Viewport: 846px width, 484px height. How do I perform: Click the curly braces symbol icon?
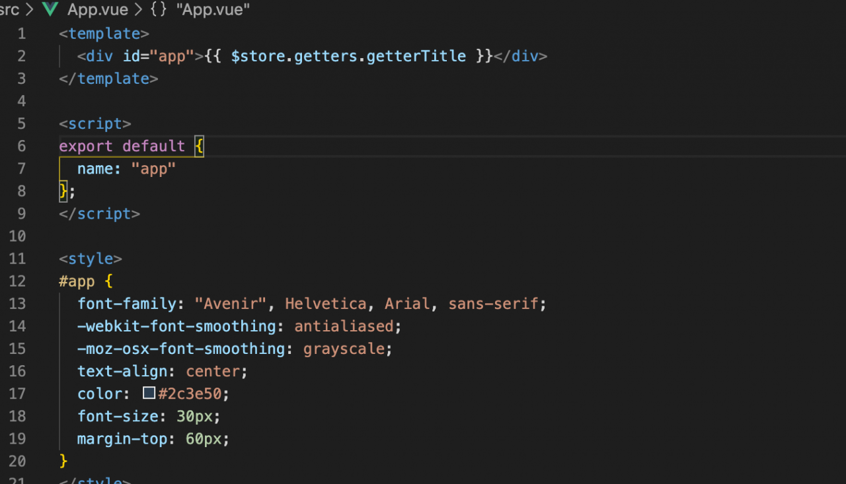pyautogui.click(x=159, y=9)
